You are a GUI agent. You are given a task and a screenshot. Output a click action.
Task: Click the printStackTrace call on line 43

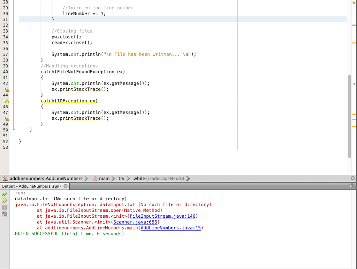tap(80, 89)
